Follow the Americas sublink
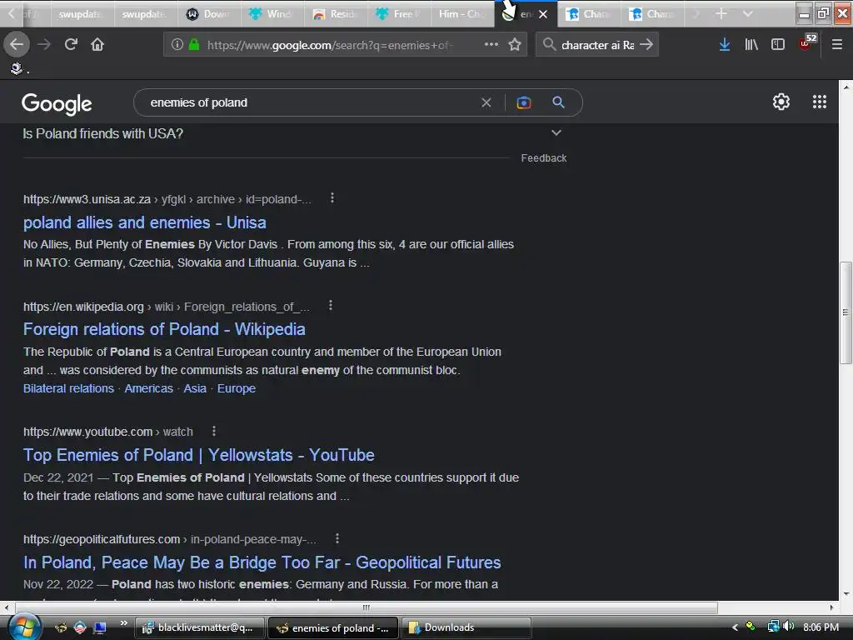 (148, 388)
